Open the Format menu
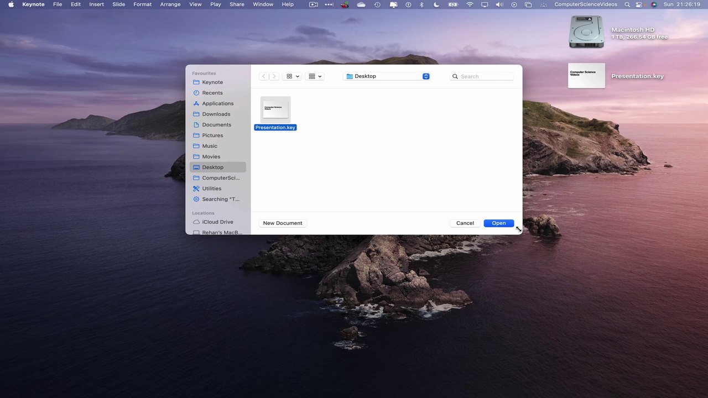The height and width of the screenshot is (398, 708). (x=142, y=4)
